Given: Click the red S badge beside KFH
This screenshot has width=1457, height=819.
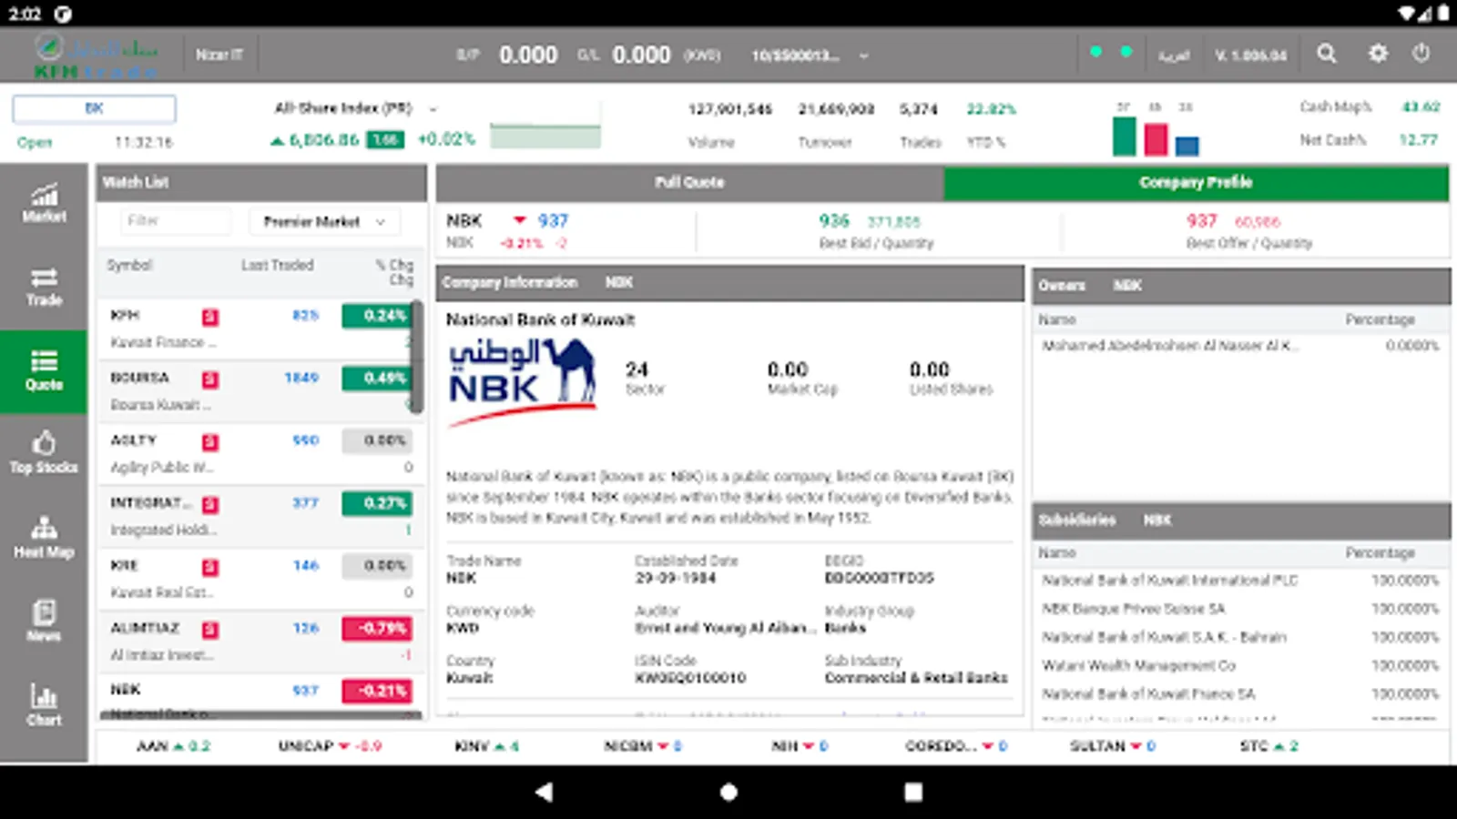Looking at the screenshot, I should click(210, 317).
